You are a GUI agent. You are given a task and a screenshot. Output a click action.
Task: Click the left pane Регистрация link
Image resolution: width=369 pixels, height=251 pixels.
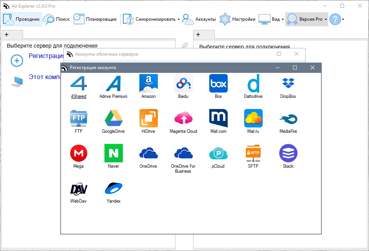46,56
